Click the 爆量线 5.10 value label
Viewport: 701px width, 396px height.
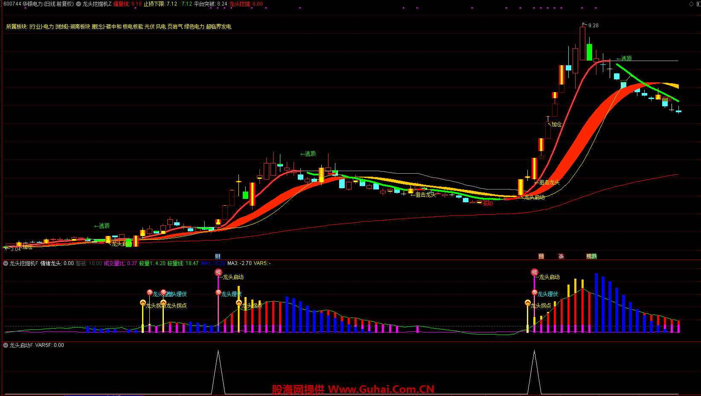click(127, 4)
